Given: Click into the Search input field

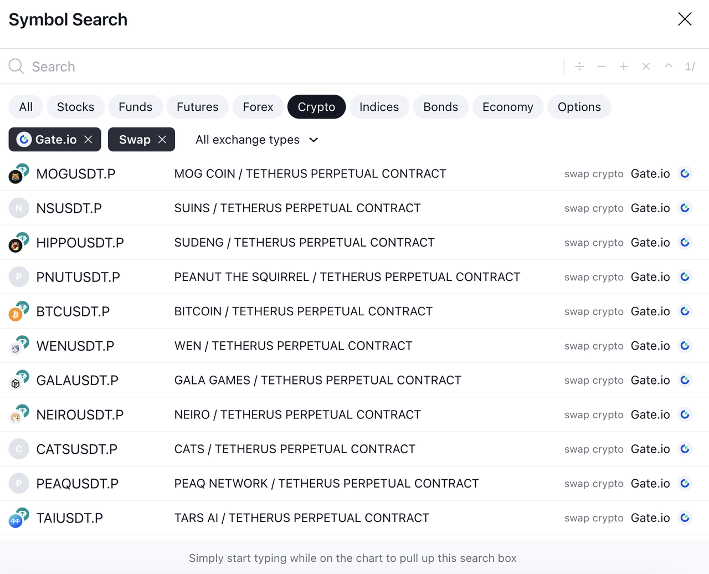Looking at the screenshot, I should point(277,66).
